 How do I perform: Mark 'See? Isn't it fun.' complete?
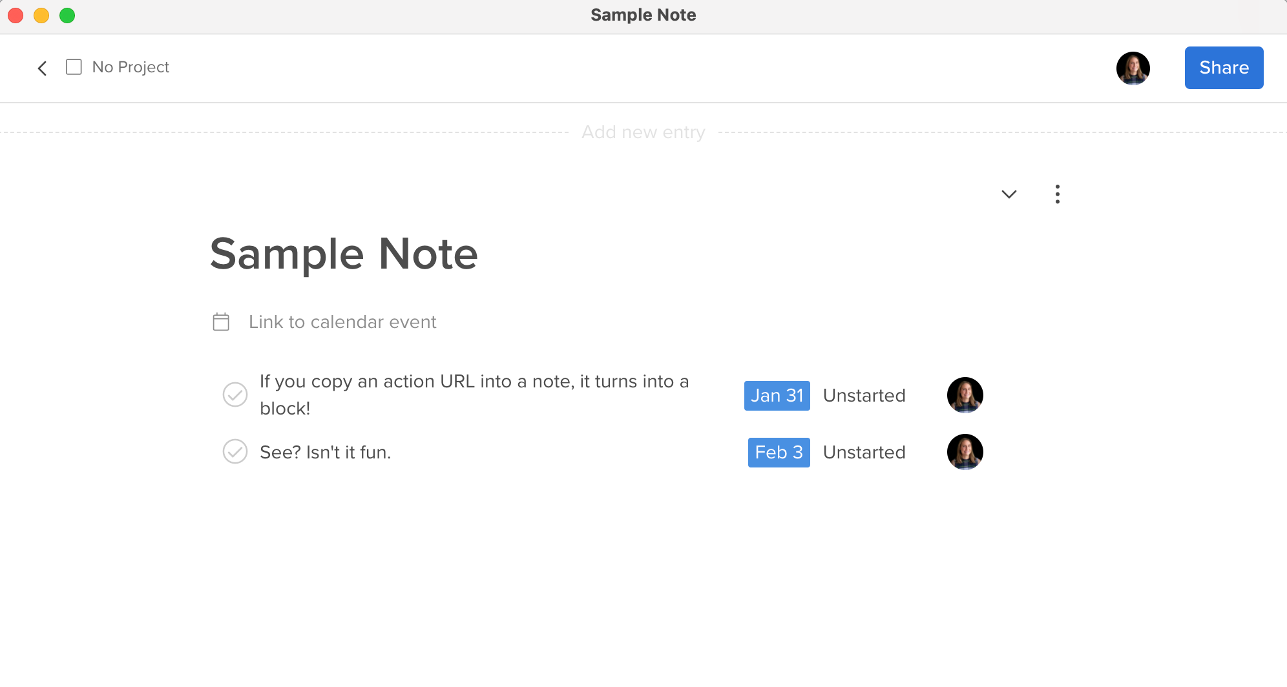tap(235, 452)
